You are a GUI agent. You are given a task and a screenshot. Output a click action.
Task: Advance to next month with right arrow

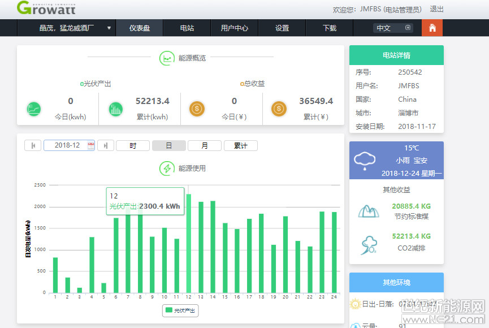pyautogui.click(x=106, y=146)
